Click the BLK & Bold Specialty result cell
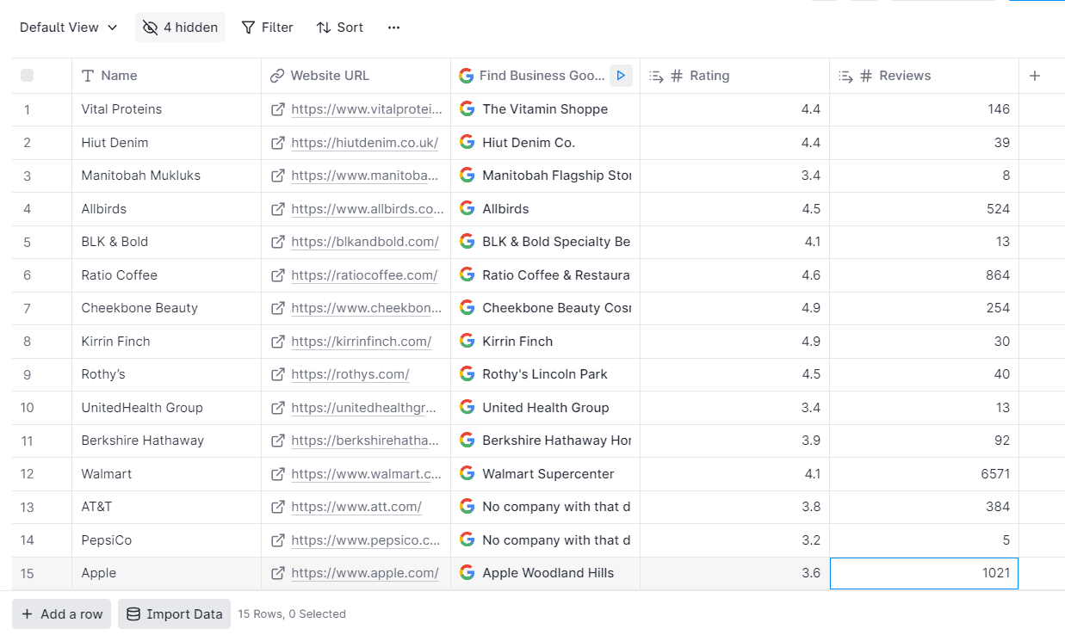Screen dimensions: 1065x635 pyautogui.click(x=546, y=242)
